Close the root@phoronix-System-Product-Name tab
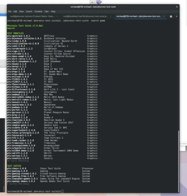This screenshot has height=196, width=187. [57, 16]
